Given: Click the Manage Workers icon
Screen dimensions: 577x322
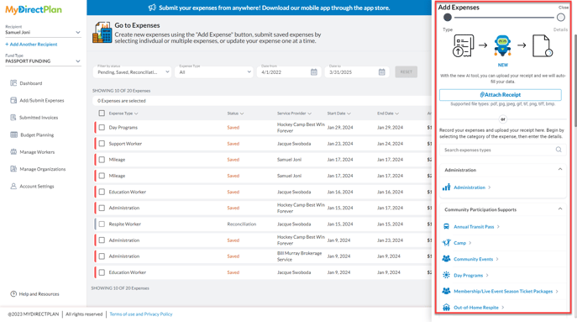Looking at the screenshot, I should click(x=13, y=152).
